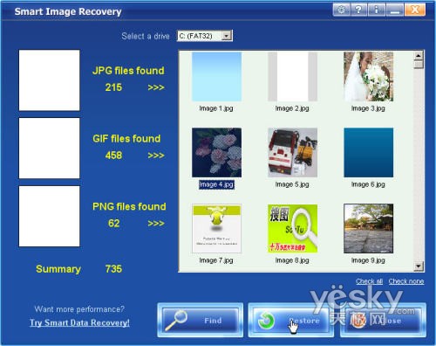Click the Restore button

pos(290,321)
